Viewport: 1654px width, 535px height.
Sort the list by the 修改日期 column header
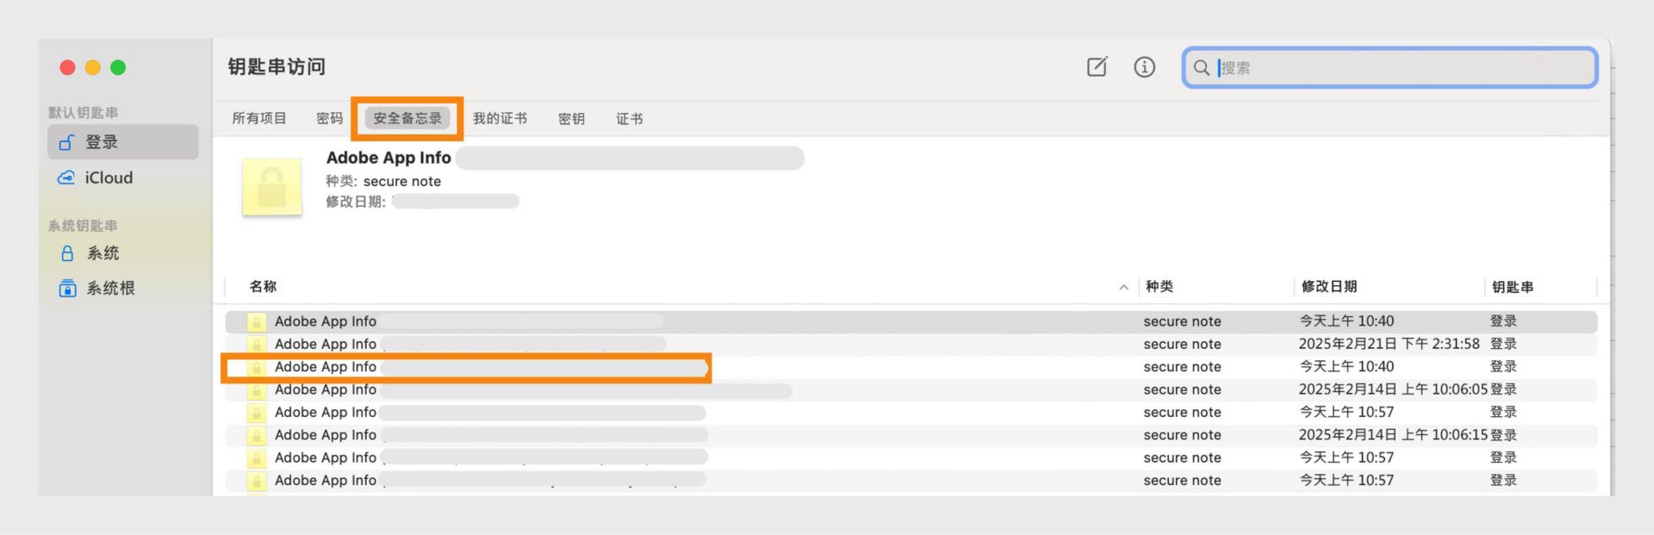pos(1328,287)
